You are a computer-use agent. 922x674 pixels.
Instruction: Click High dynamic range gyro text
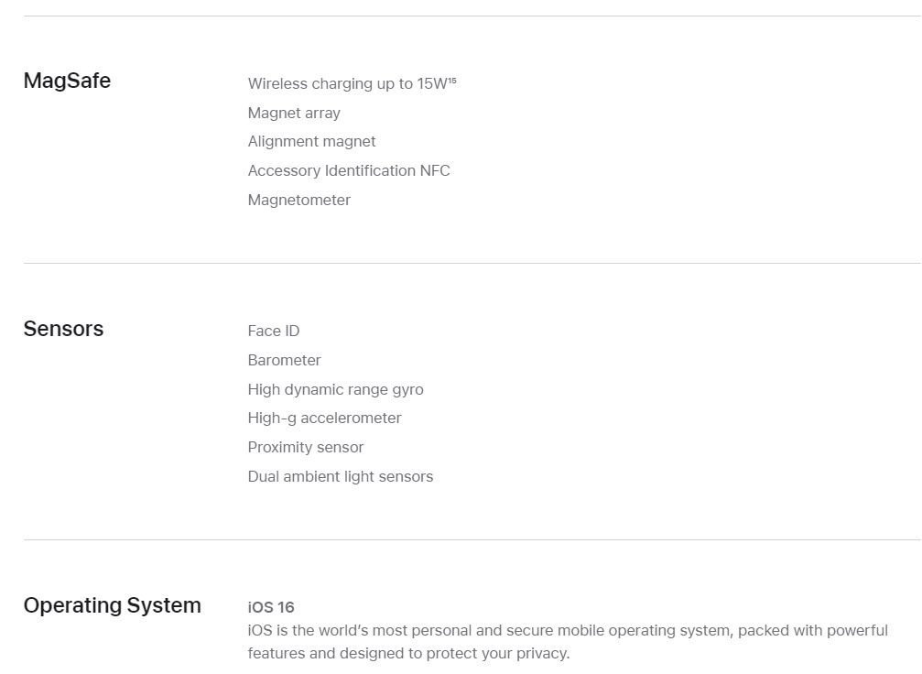pyautogui.click(x=336, y=389)
